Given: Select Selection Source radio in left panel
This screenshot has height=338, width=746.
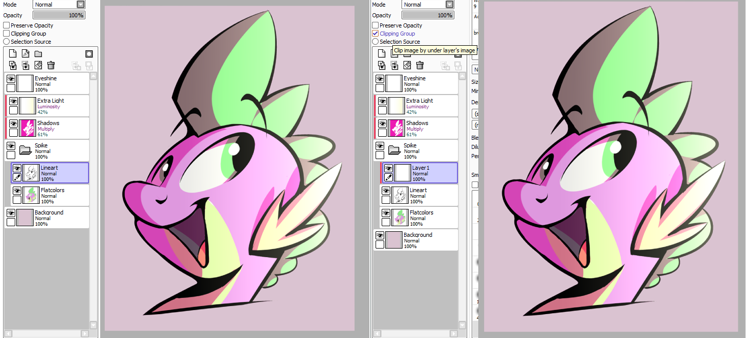Looking at the screenshot, I should [x=7, y=42].
